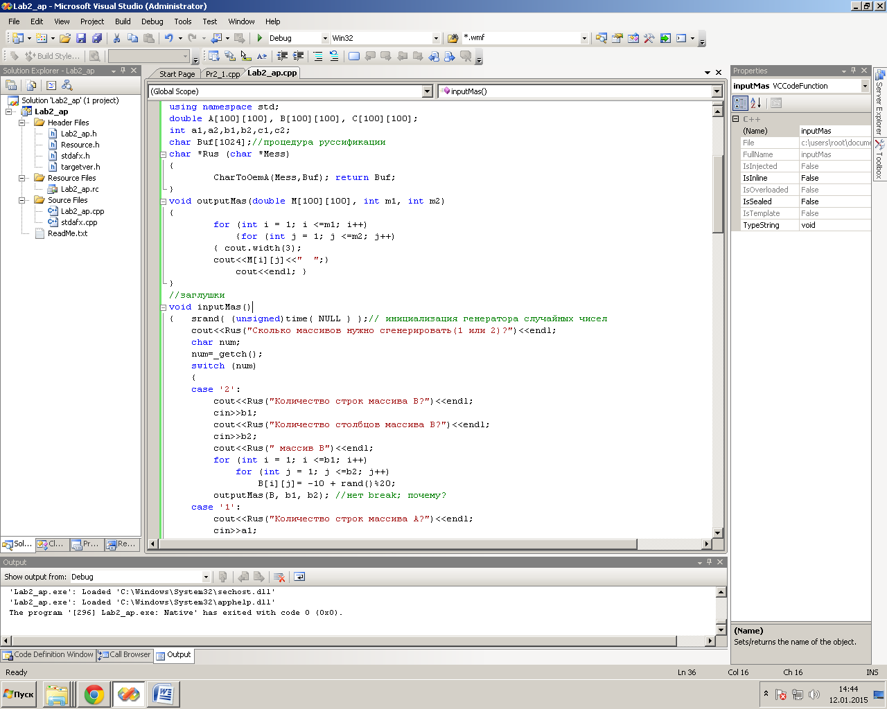Toggle auto-hide pin on Output panel
The width and height of the screenshot is (887, 709).
(710, 562)
